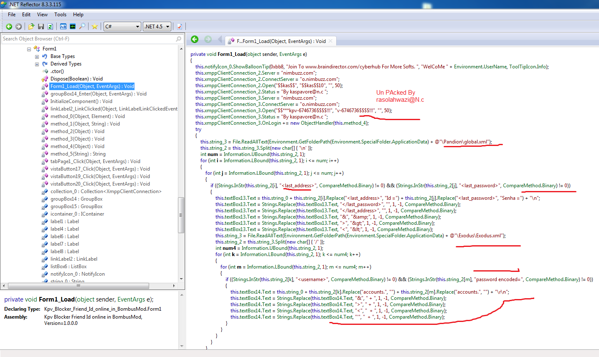The width and height of the screenshot is (599, 357).
Task: Select method_4(Object) : Void
Action: [77, 146]
